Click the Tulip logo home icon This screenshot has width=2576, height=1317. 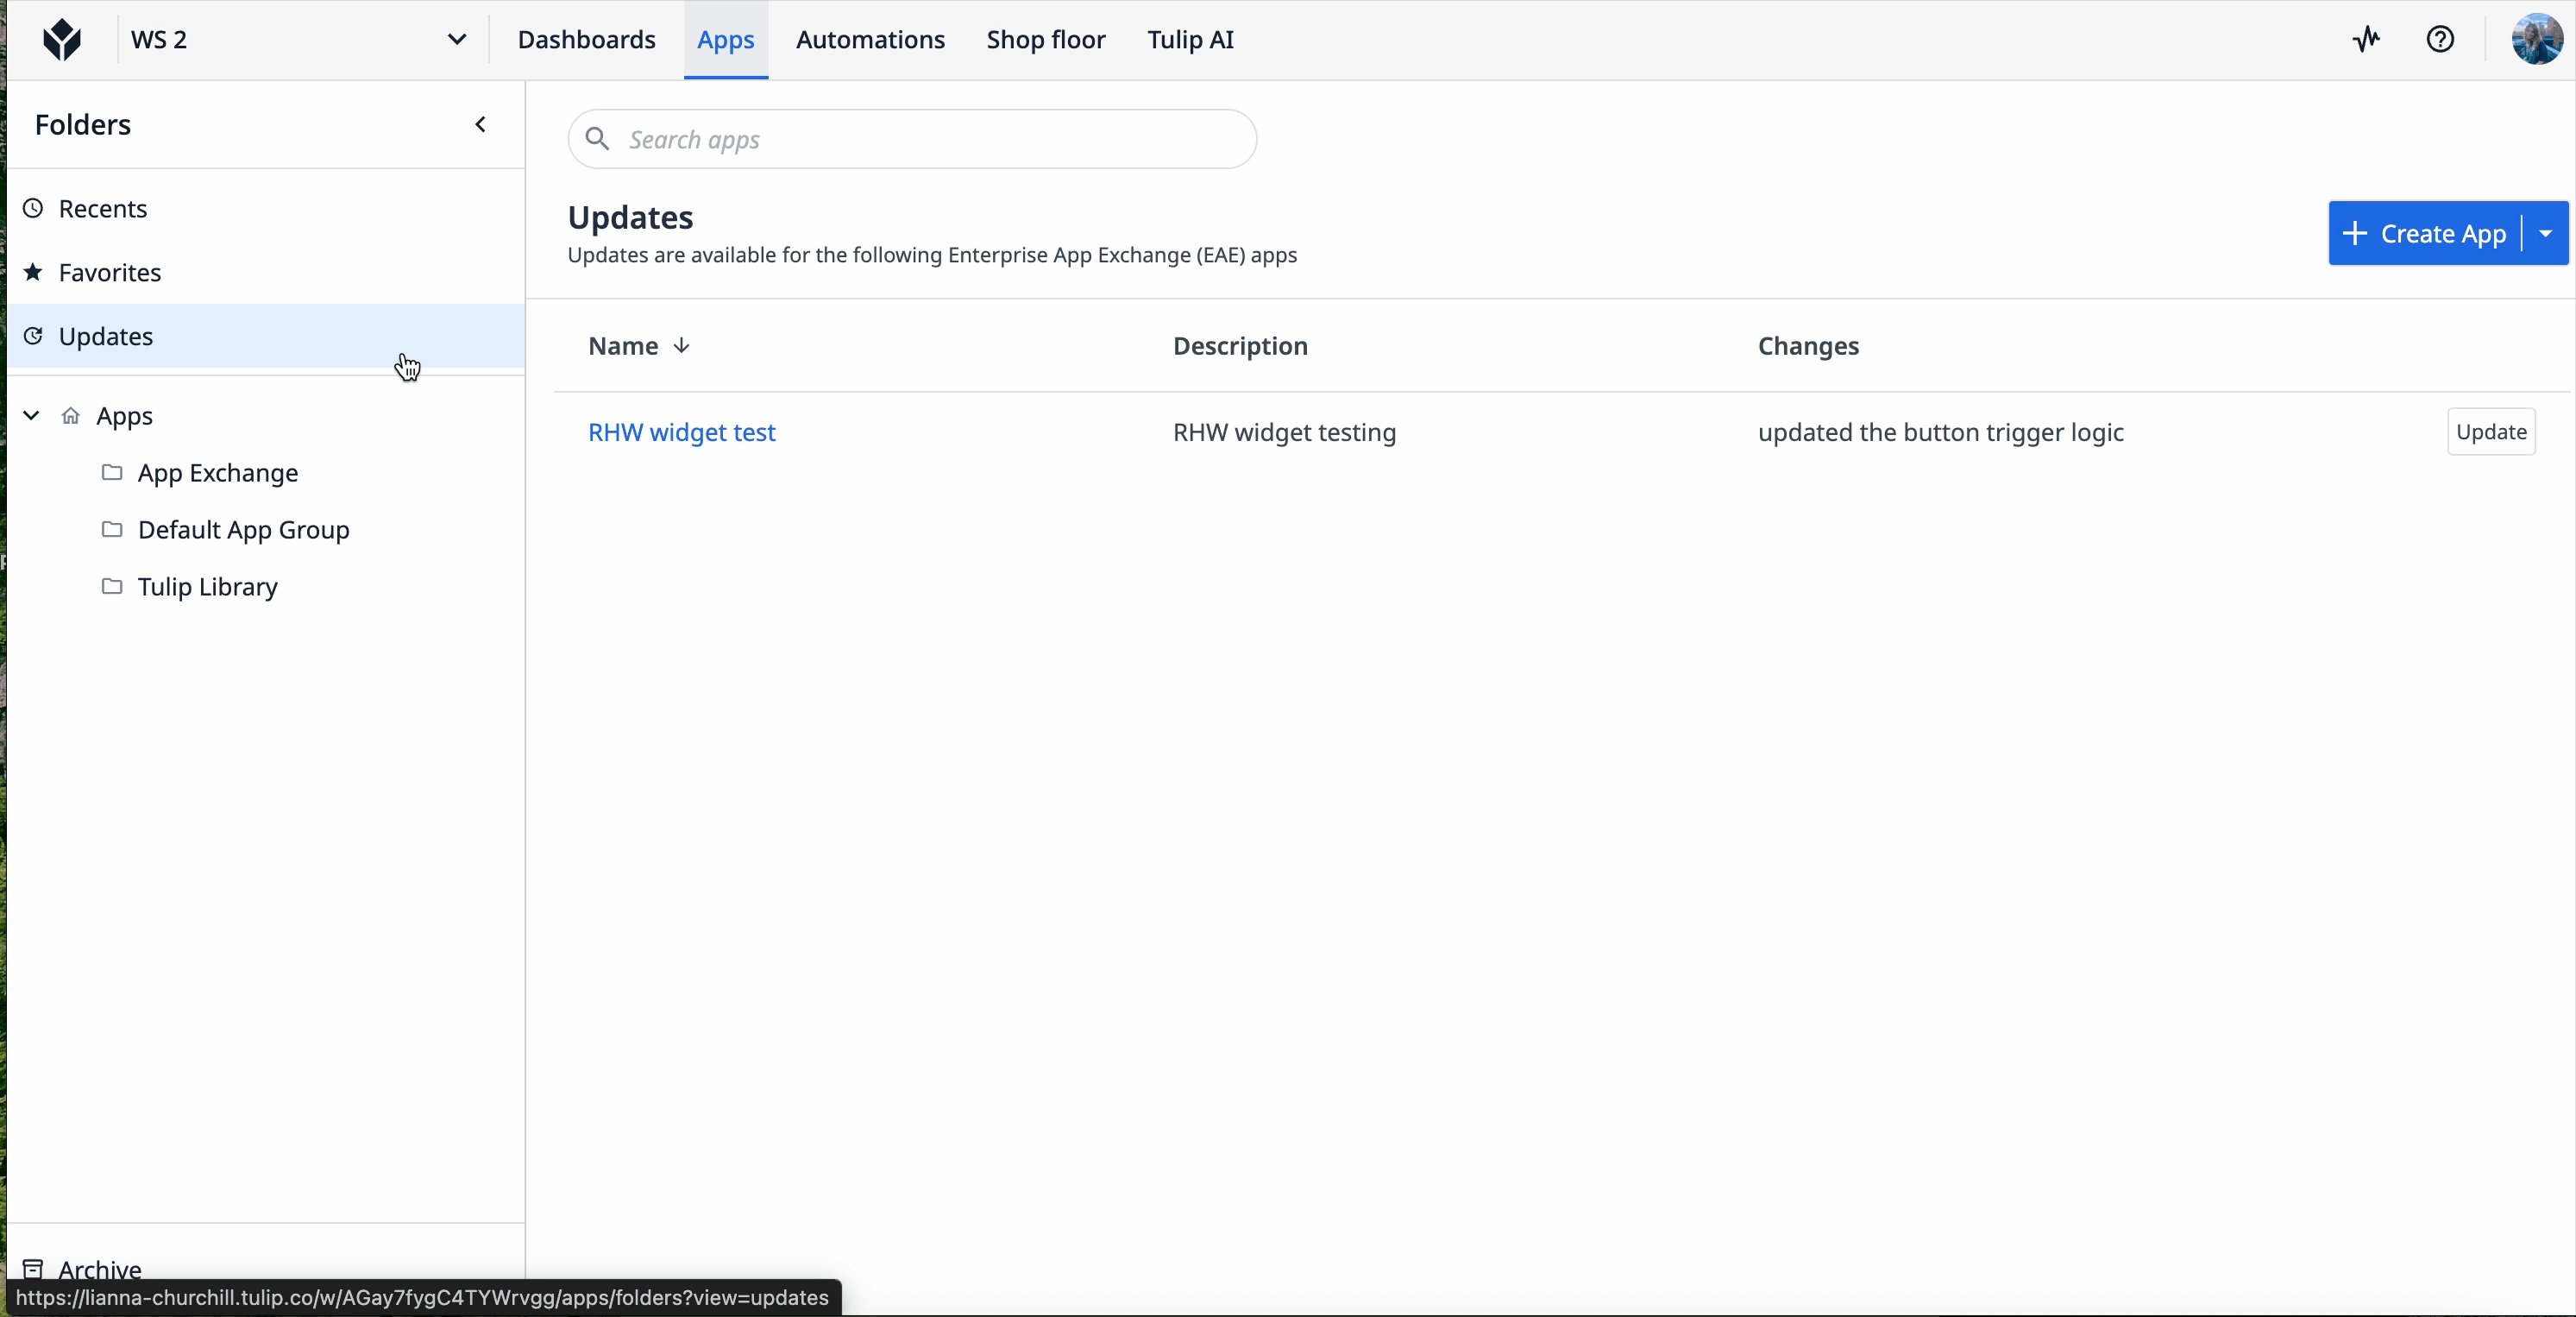[62, 40]
